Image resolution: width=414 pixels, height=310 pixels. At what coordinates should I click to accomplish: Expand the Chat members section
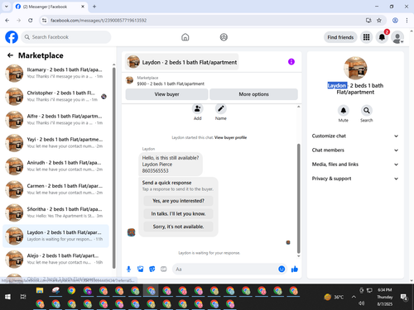(355, 150)
